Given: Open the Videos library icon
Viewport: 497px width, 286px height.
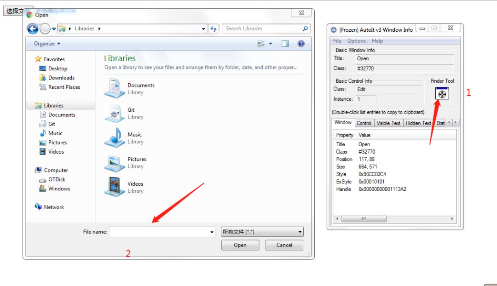Looking at the screenshot, I should [114, 187].
